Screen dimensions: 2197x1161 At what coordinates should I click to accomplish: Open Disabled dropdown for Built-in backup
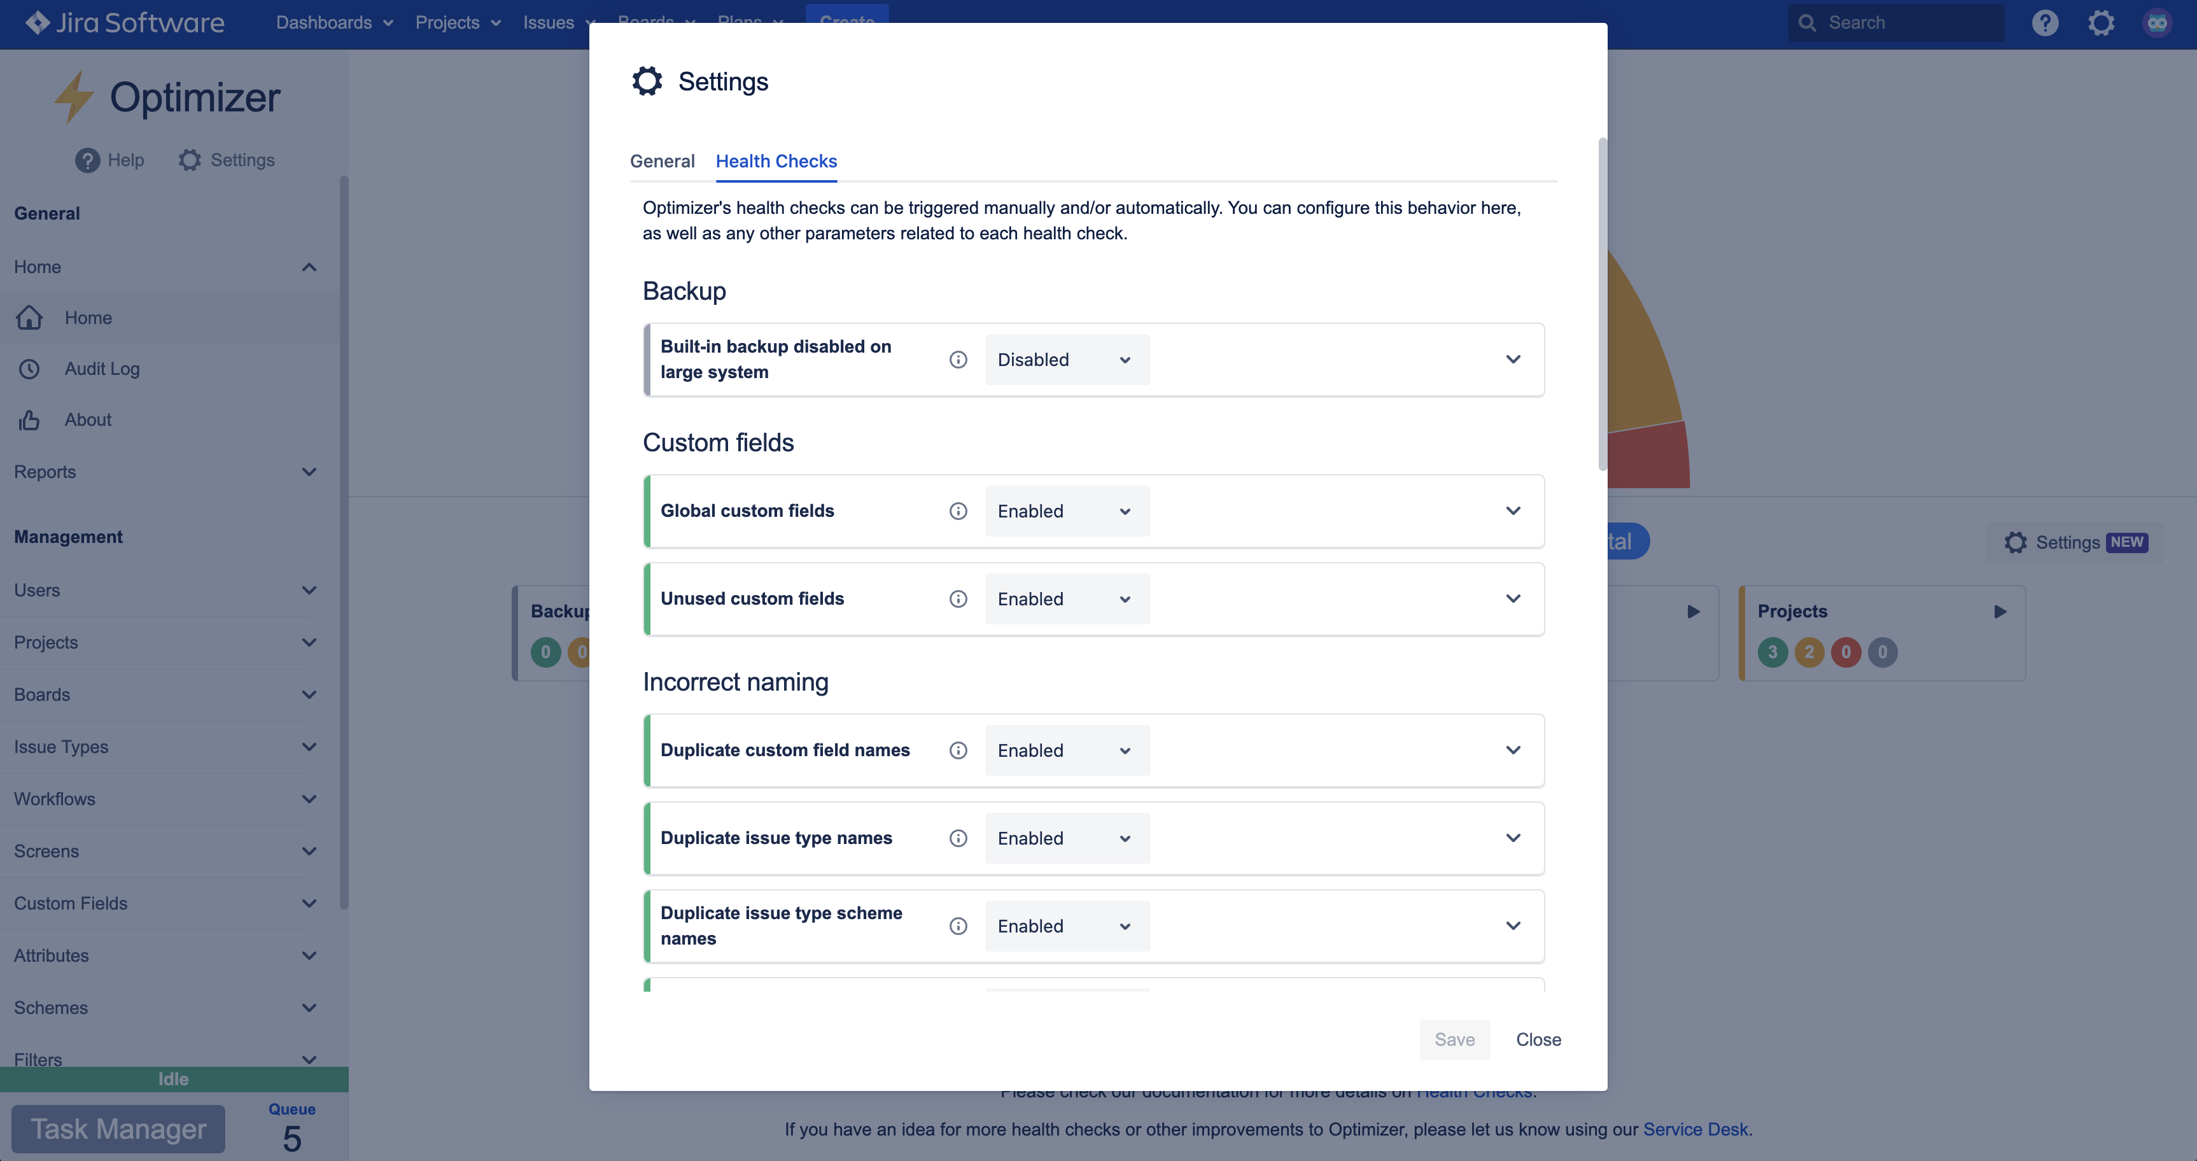1066,360
